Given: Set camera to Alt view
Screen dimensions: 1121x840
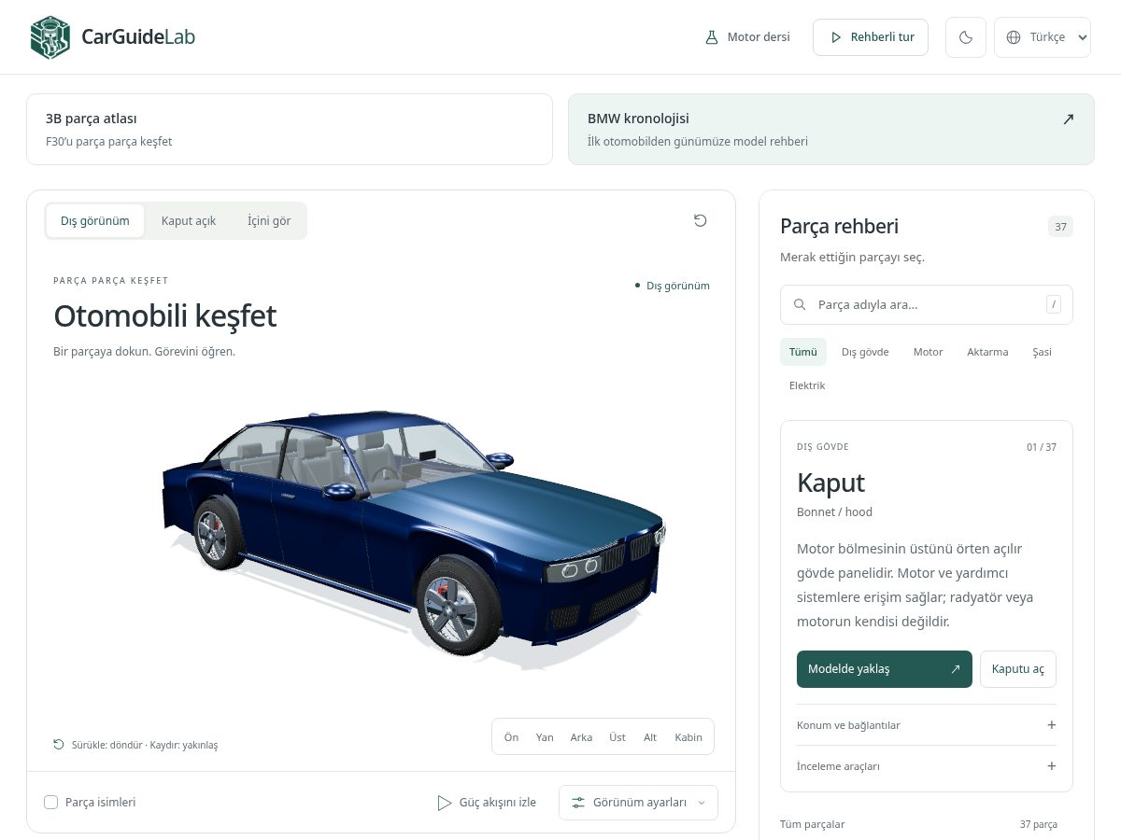Looking at the screenshot, I should click(x=650, y=737).
